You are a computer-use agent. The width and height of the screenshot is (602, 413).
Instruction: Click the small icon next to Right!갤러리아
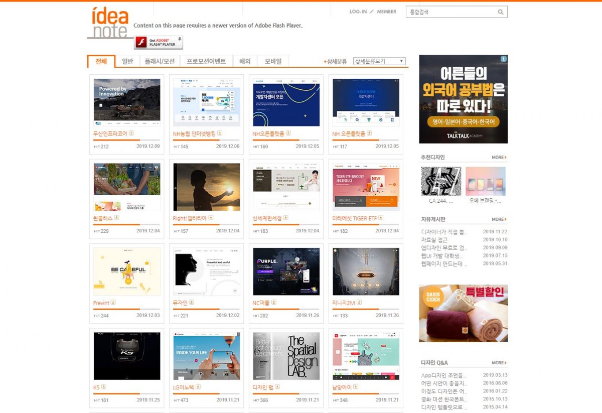[211, 218]
